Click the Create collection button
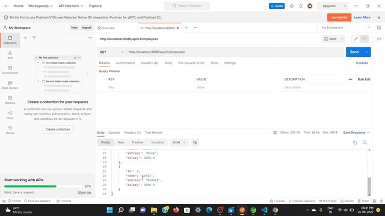Image resolution: width=385 pixels, height=216 pixels. coord(58,130)
